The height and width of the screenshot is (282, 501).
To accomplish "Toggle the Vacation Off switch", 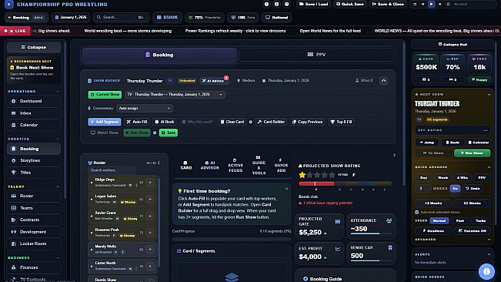I will pos(473,230).
